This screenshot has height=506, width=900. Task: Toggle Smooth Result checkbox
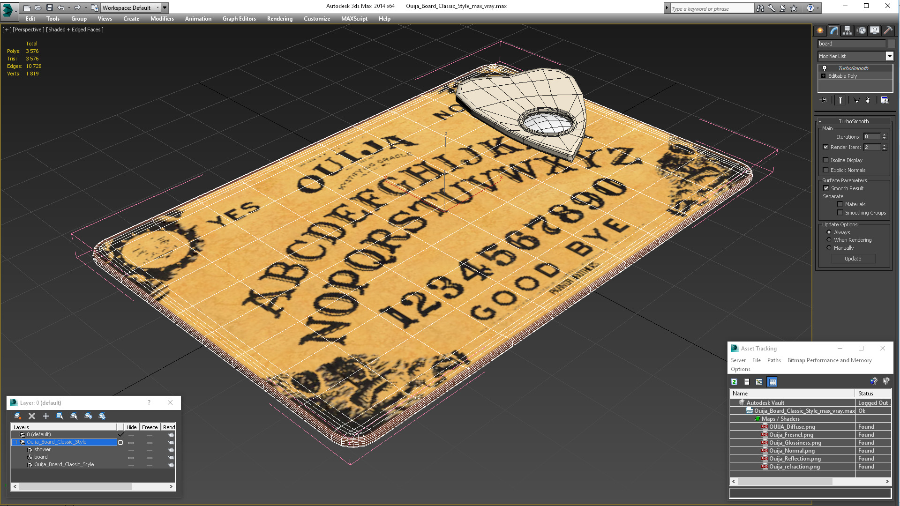pyautogui.click(x=826, y=188)
